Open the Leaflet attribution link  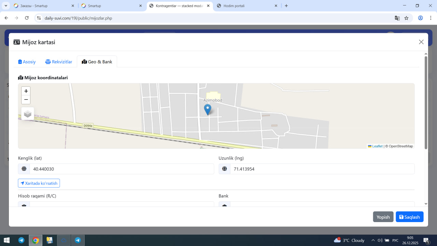point(375,146)
